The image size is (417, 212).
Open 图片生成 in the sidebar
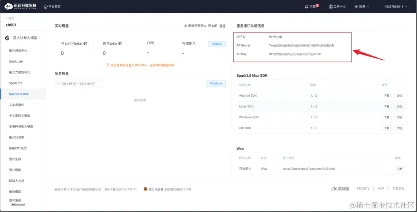click(15, 159)
